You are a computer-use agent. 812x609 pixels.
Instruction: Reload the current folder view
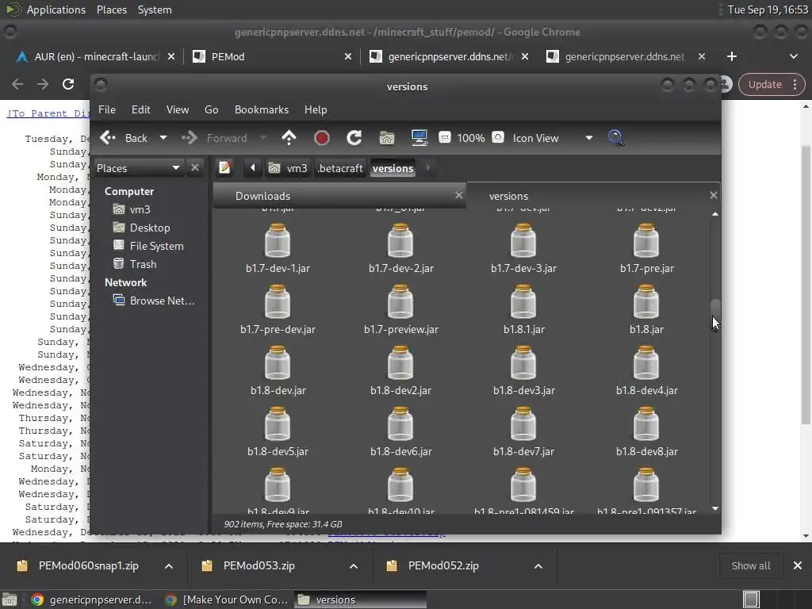point(354,138)
